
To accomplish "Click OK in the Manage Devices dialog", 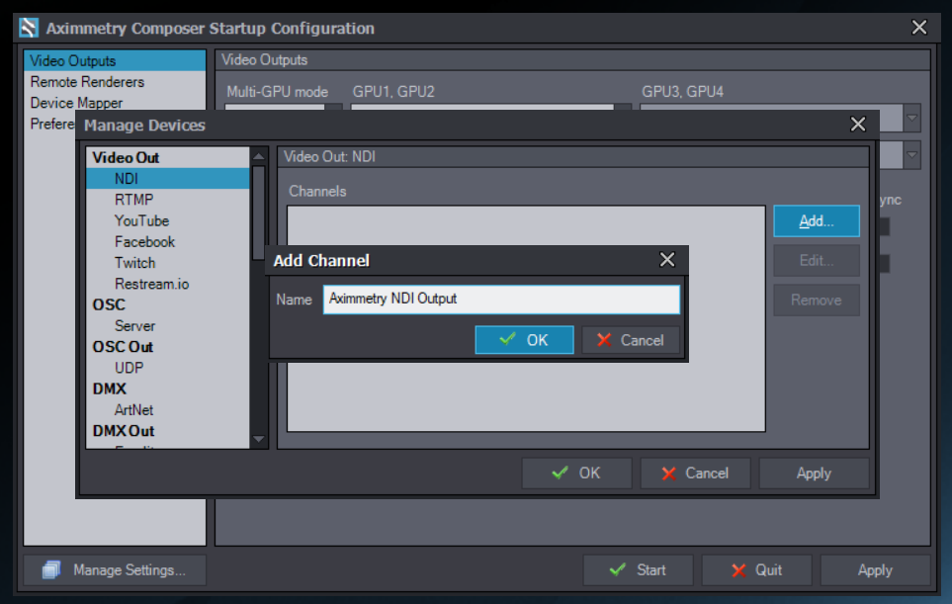I will [x=576, y=473].
